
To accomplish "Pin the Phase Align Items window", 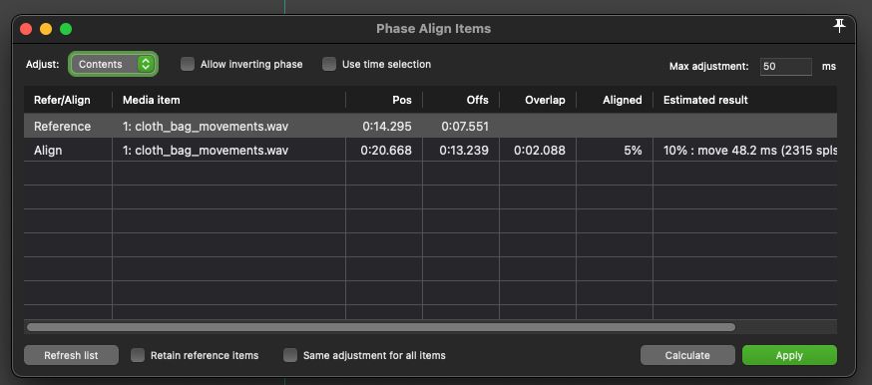I will (x=840, y=27).
